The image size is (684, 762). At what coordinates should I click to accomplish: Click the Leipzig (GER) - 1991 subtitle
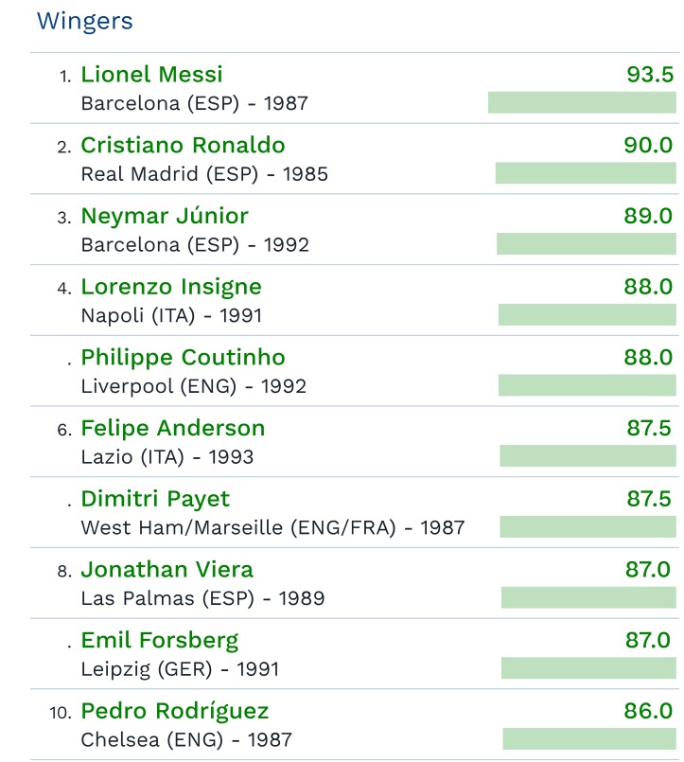click(x=180, y=669)
